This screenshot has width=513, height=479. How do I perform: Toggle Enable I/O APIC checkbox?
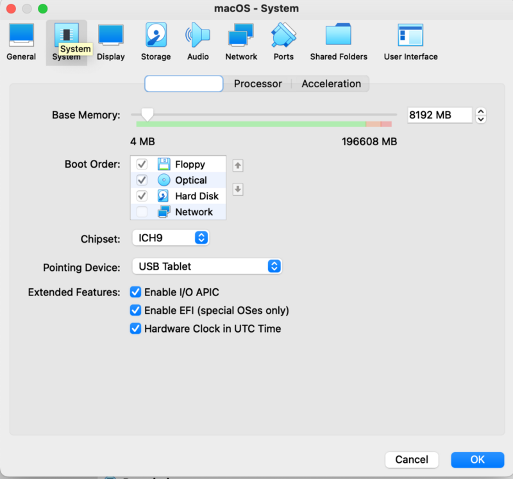[135, 292]
